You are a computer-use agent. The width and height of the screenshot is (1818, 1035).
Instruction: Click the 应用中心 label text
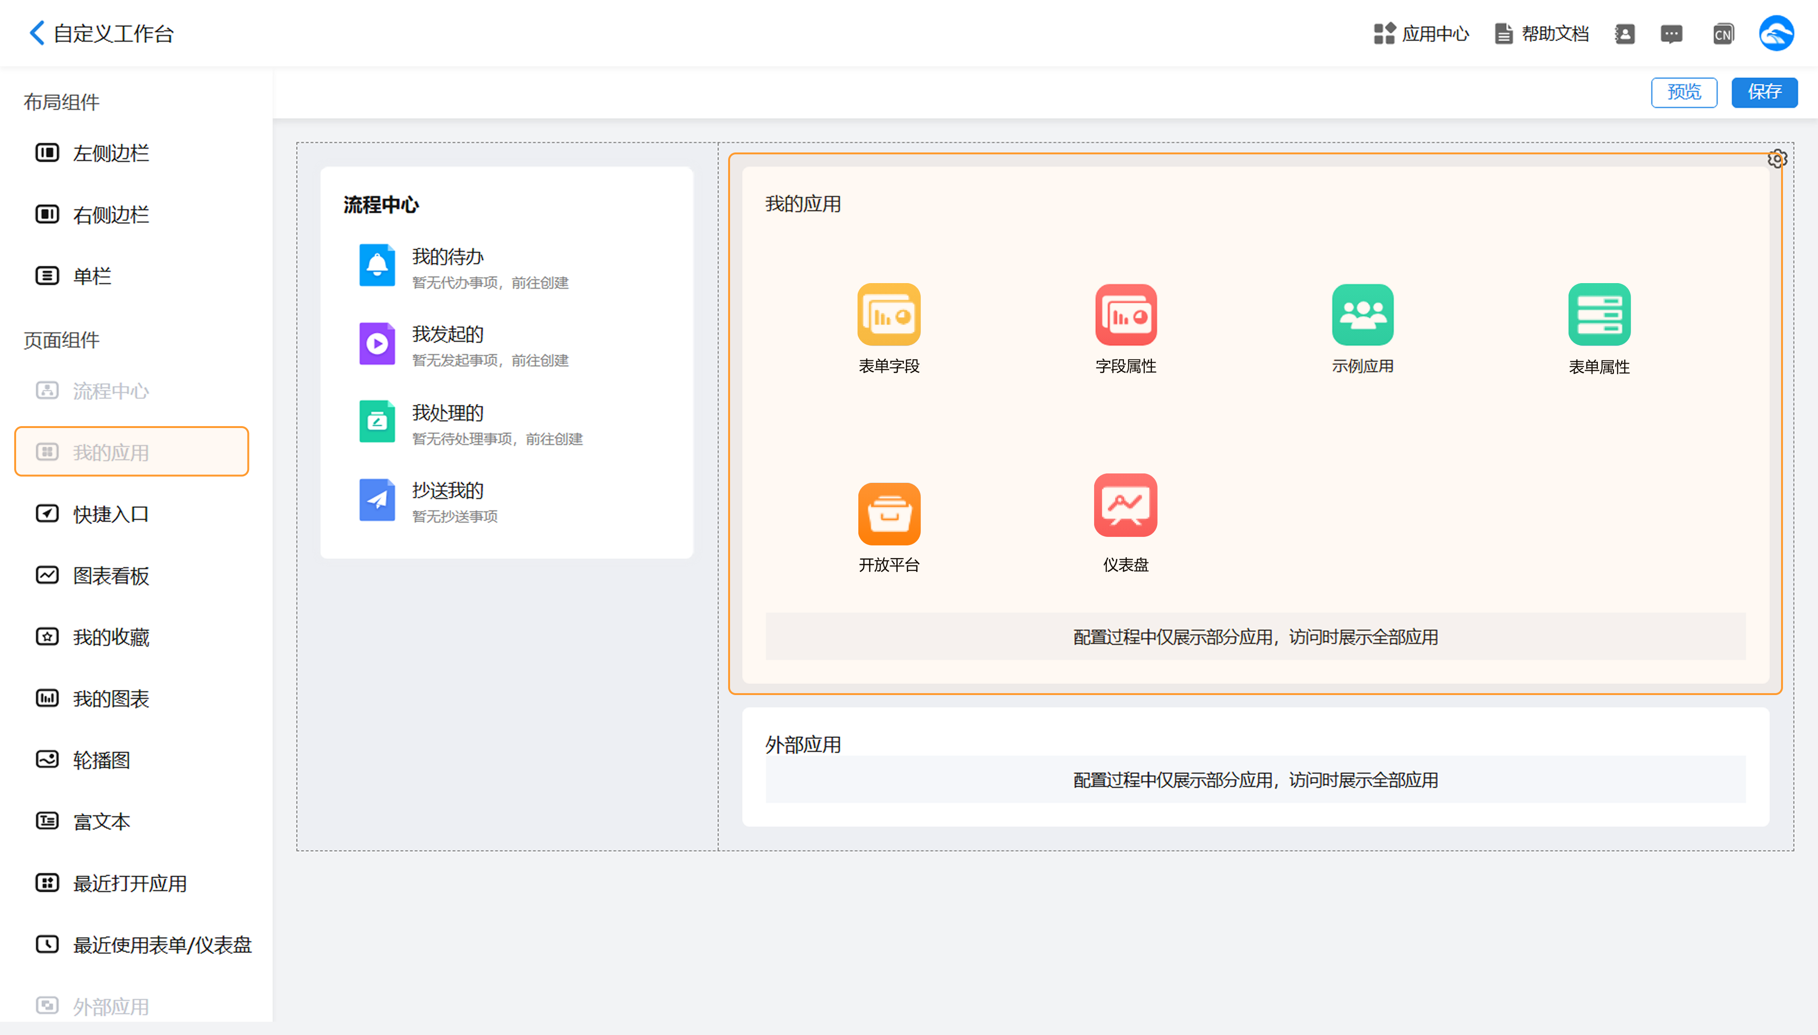click(1435, 34)
